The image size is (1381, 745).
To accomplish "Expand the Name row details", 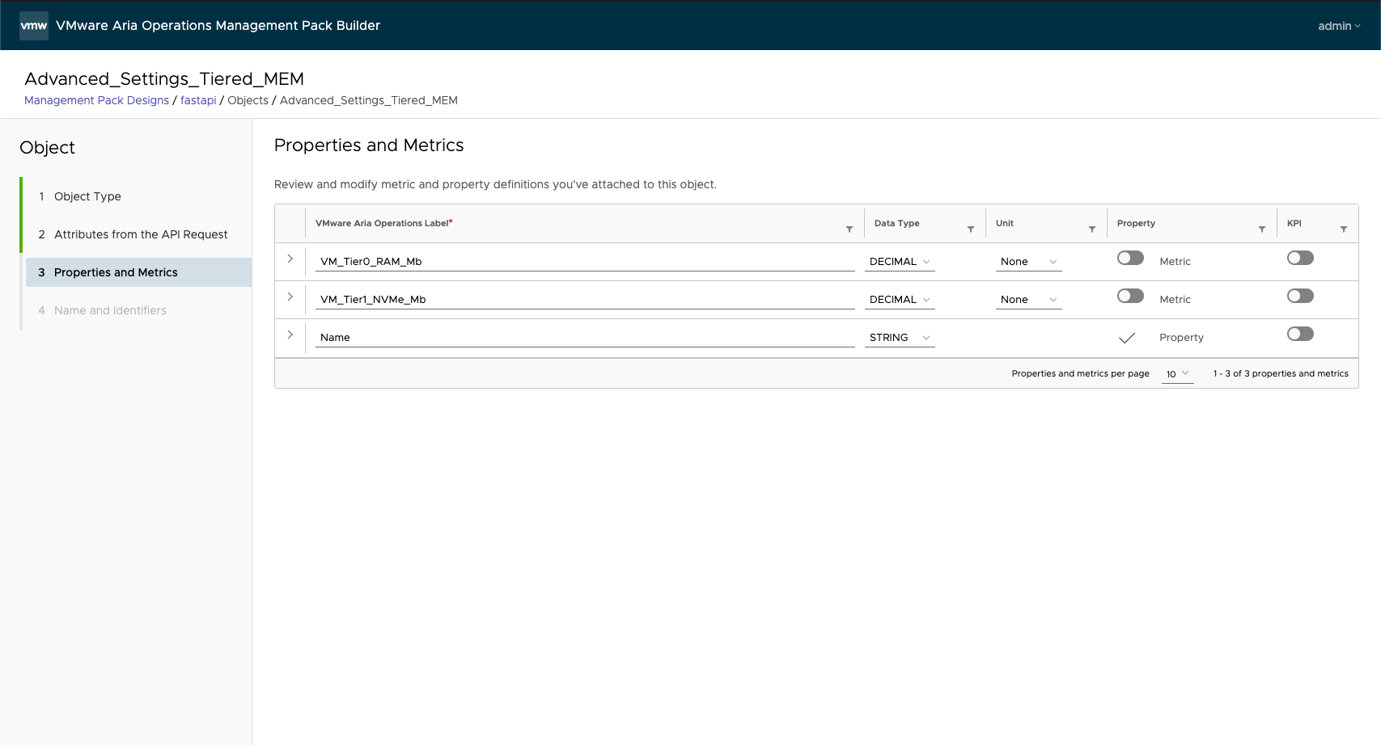I will pyautogui.click(x=290, y=335).
